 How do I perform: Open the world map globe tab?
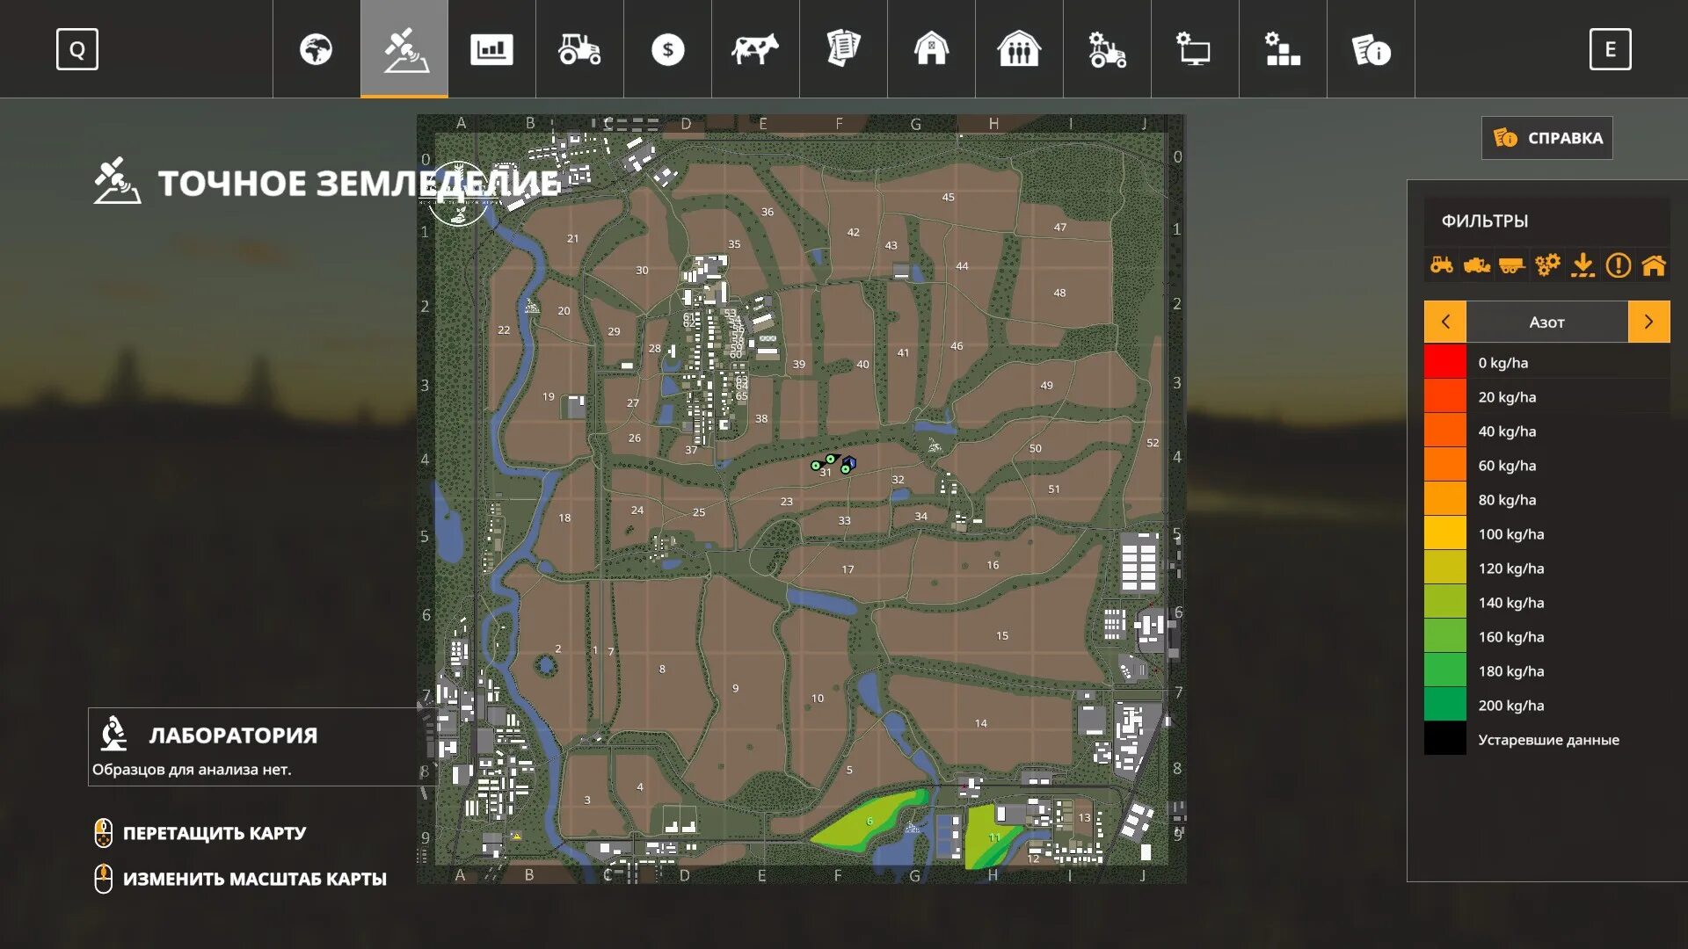[x=316, y=49]
